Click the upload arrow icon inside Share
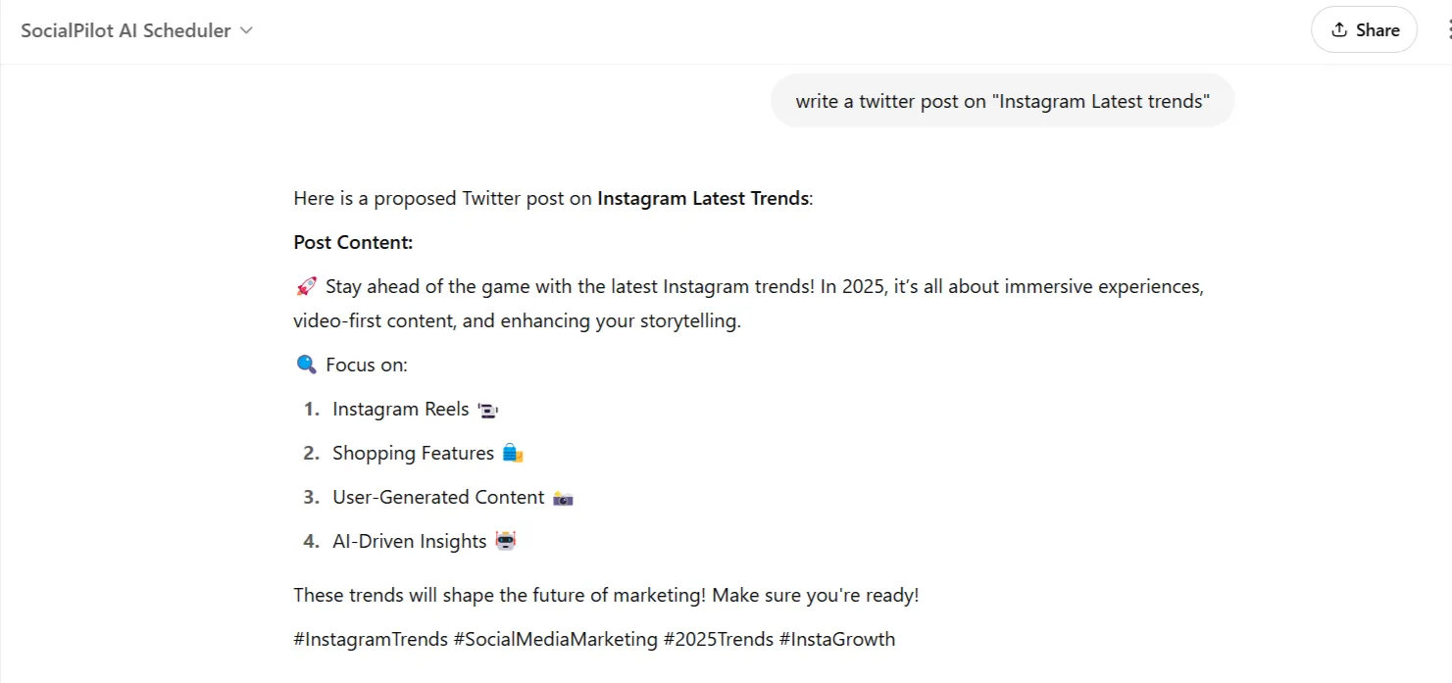The image size is (1452, 683). [x=1339, y=30]
